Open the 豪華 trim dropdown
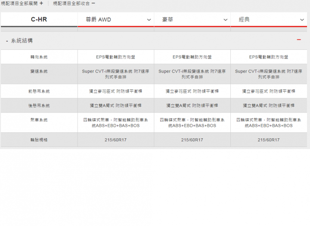Image resolution: width=310 pixels, height=226 pixels. coord(192,19)
